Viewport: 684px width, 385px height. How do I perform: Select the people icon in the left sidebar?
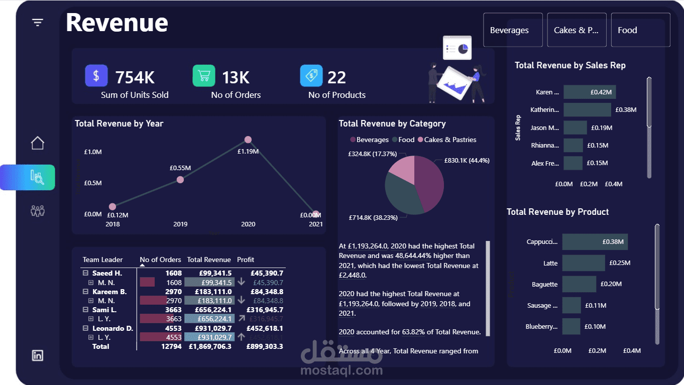(x=37, y=211)
